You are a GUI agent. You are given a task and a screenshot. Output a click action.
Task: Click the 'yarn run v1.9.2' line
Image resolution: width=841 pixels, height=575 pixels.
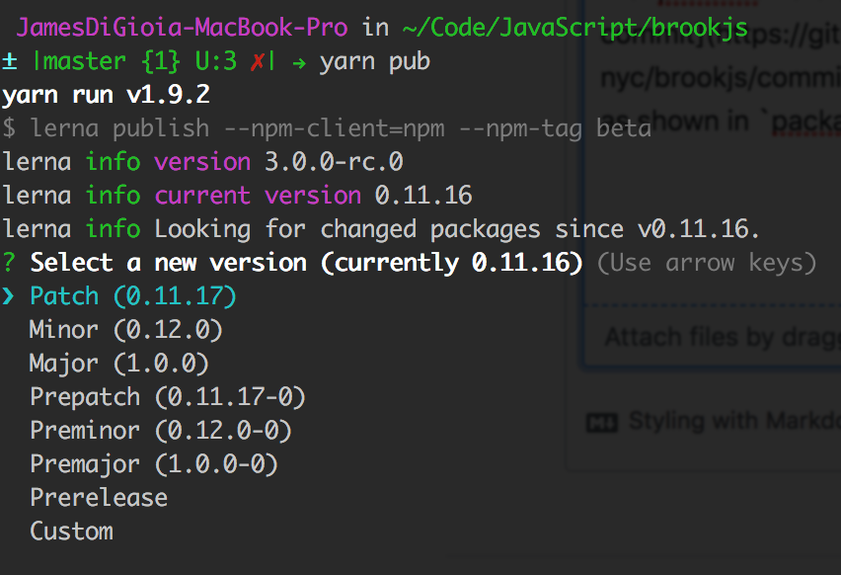click(x=106, y=95)
